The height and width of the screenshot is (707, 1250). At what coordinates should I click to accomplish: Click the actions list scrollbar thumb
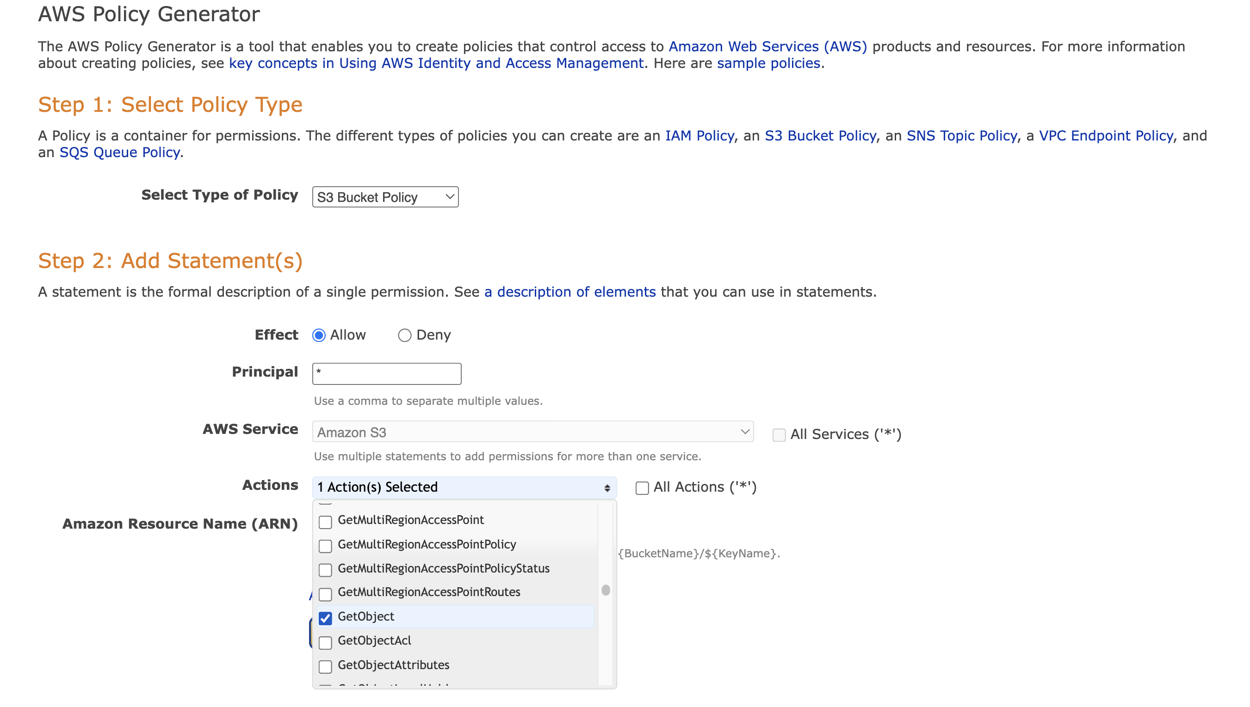point(606,590)
